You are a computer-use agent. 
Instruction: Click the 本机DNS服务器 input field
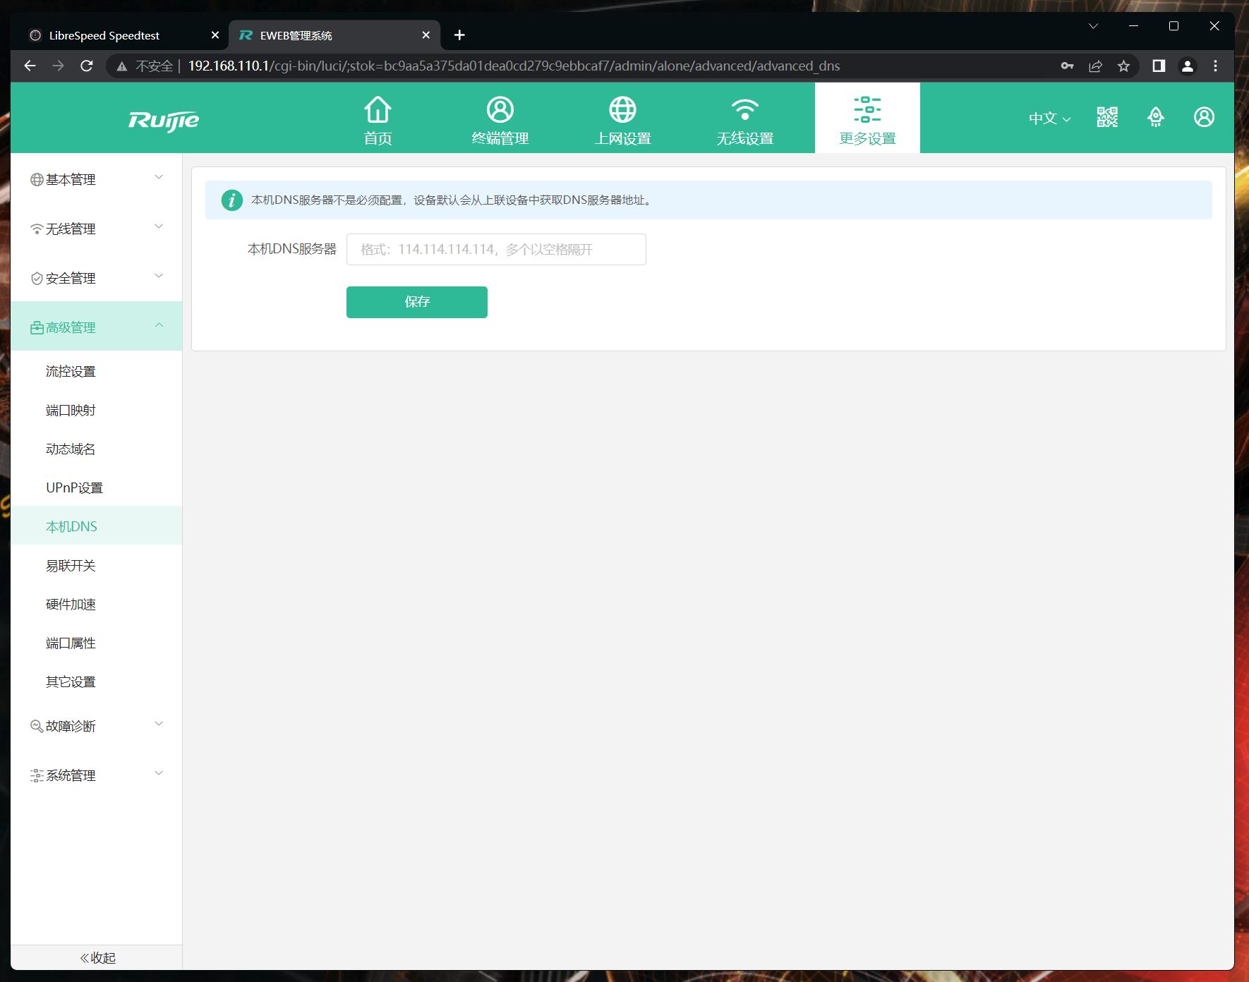click(495, 250)
